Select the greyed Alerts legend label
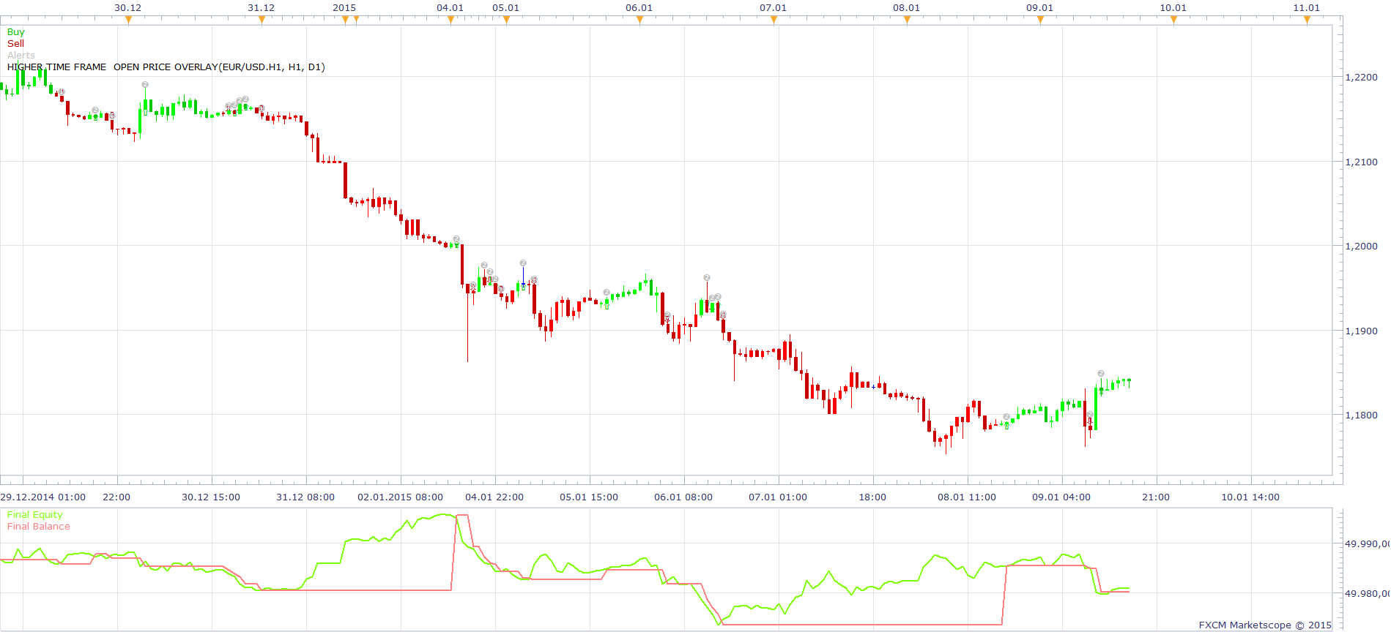Screen dimensions: 1391x632 21,56
